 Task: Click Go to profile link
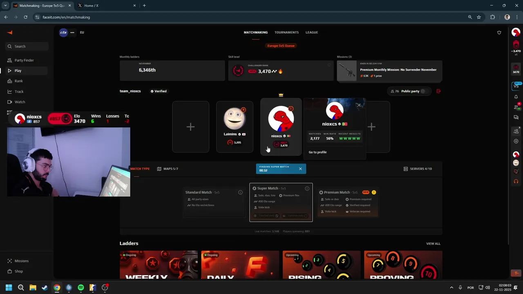317,152
